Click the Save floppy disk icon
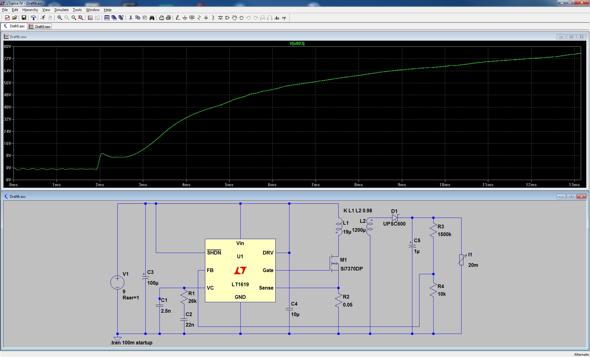 [24, 18]
